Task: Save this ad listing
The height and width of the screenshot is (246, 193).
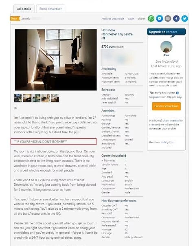Action: 131,19
